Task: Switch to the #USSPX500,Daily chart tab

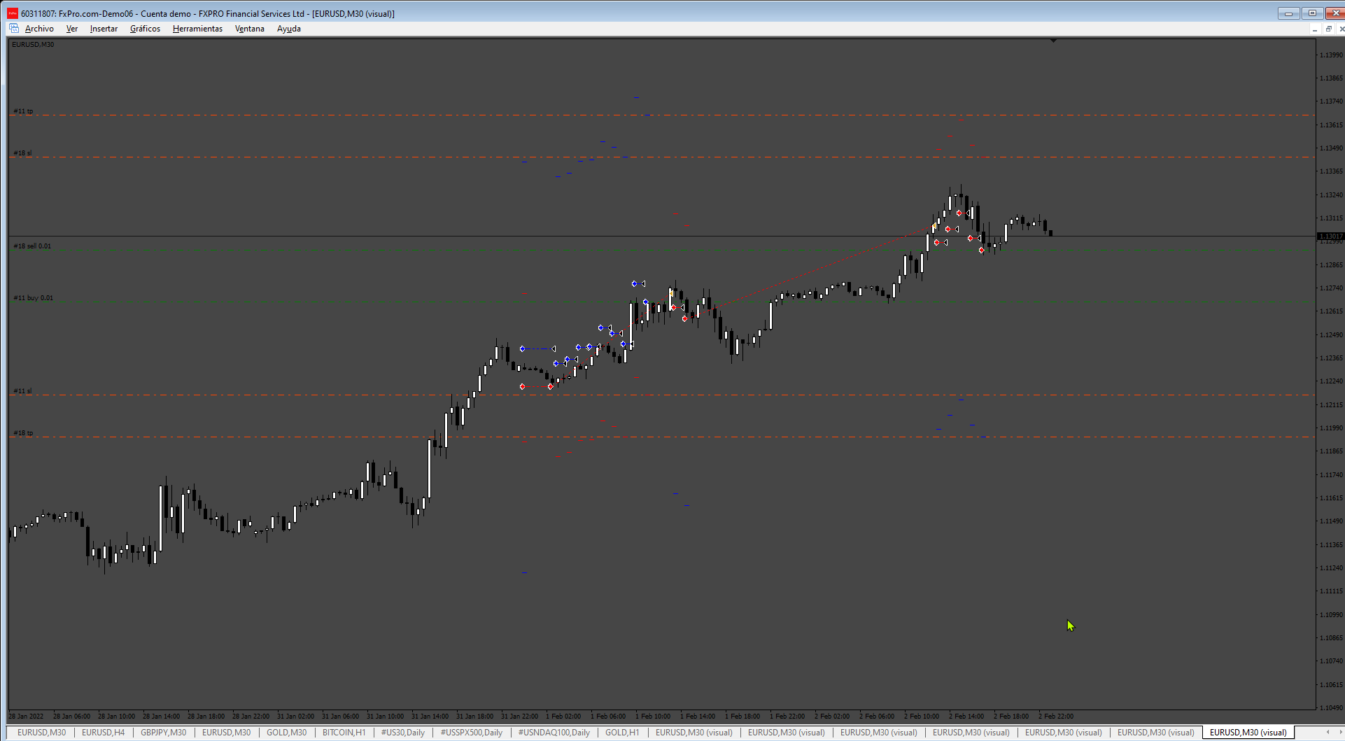Action: click(471, 733)
